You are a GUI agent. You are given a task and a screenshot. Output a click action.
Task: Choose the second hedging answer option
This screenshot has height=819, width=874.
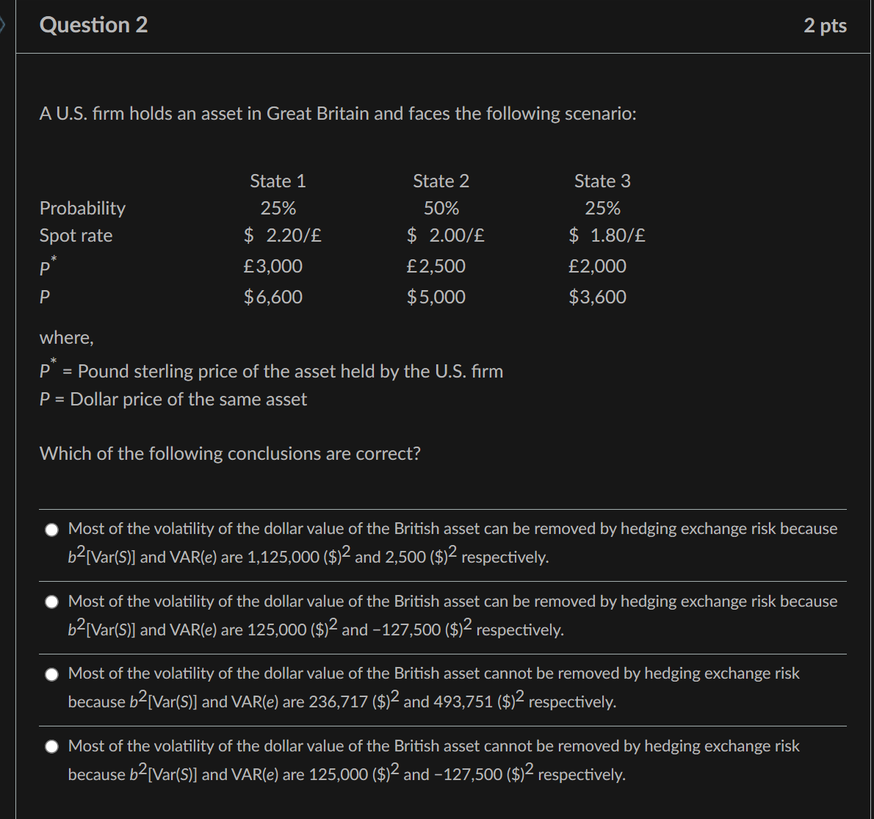pyautogui.click(x=51, y=602)
